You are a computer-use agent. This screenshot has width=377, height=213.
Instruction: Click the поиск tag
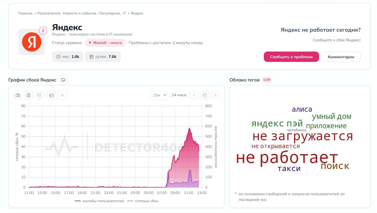(335, 166)
